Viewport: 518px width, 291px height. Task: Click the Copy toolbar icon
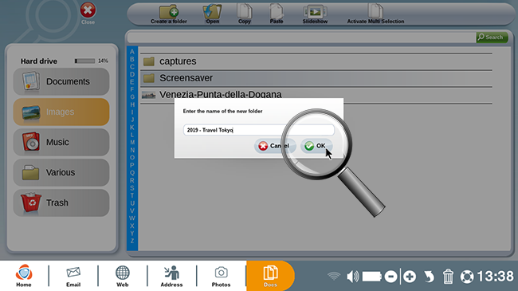coord(245,14)
